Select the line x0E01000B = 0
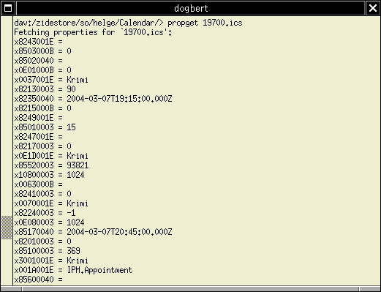The height and width of the screenshot is (292, 381). click(x=42, y=70)
